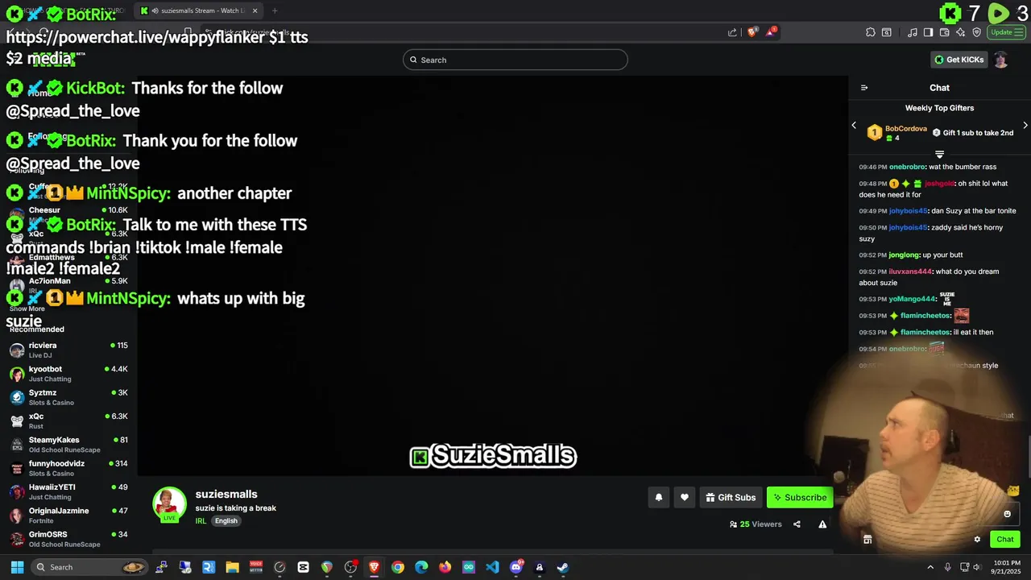Screen dimensions: 1031x580
Task: Open kyootbot recommended channel
Action: pos(68,374)
